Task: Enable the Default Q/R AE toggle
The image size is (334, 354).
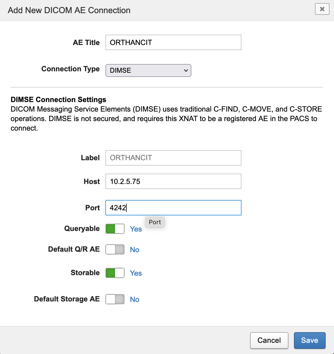Action: coord(115,249)
